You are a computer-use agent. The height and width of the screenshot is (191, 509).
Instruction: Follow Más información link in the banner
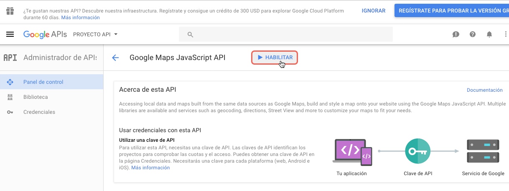click(x=81, y=18)
